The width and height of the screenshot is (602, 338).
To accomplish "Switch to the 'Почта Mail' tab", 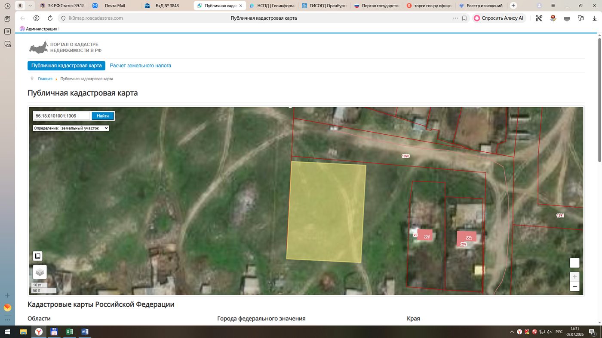I will (115, 6).
